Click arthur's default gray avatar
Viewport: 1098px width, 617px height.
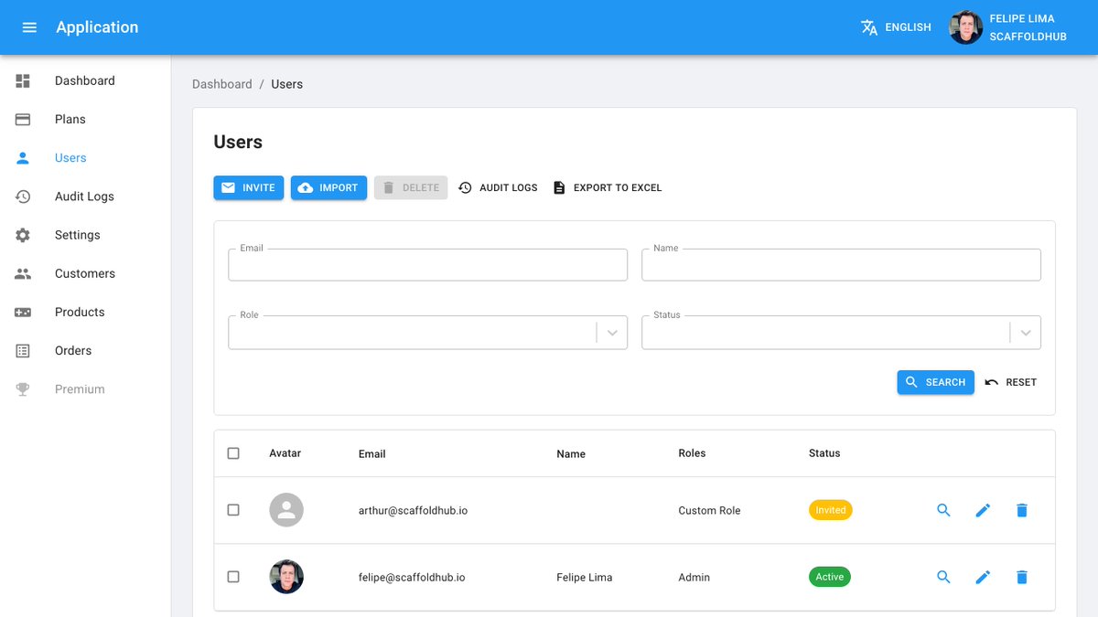286,510
